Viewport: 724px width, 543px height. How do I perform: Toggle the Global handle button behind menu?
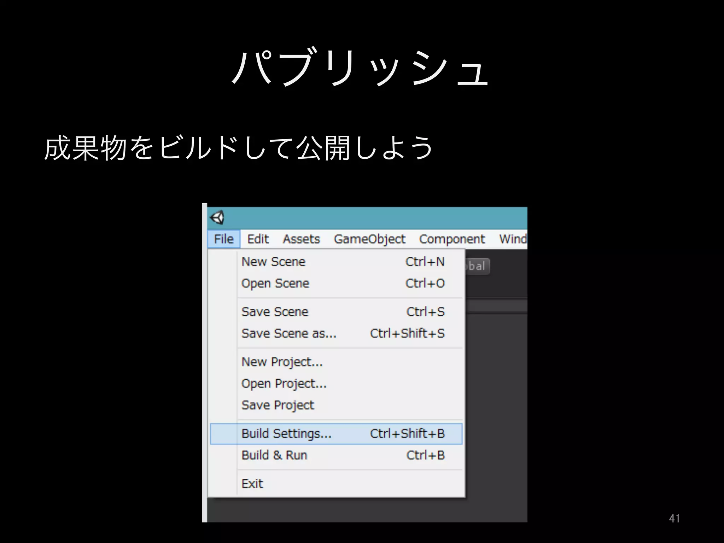pos(478,266)
